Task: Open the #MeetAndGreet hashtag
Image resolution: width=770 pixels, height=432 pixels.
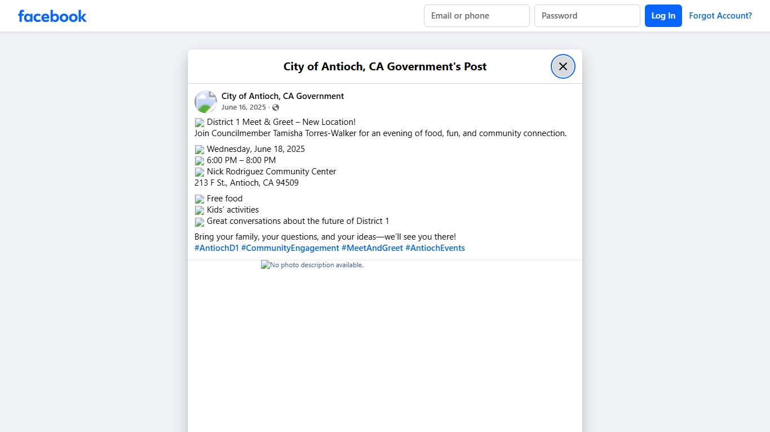Action: (372, 247)
